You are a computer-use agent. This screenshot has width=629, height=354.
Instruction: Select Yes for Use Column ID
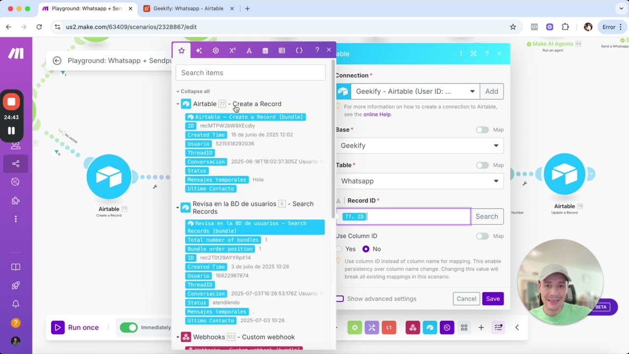339,249
